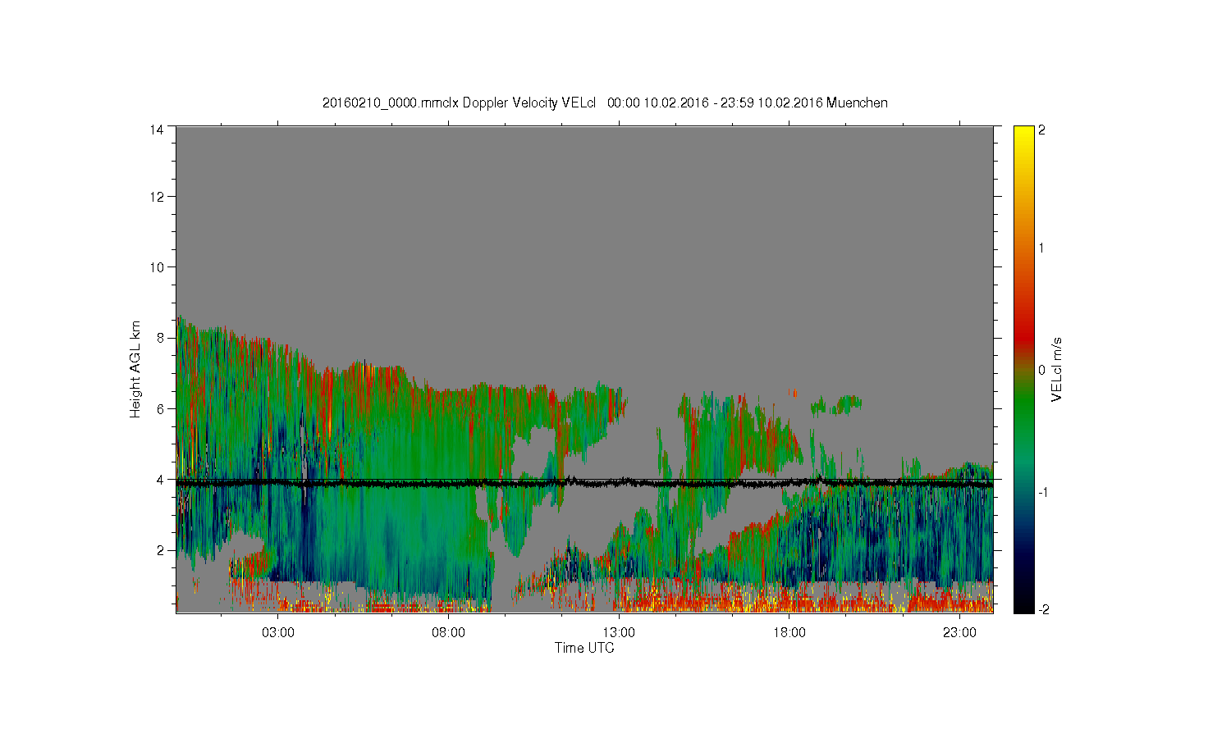Screen dimensions: 1231x738
Task: Click the colorbar maximum label 2
Action: tap(1041, 130)
